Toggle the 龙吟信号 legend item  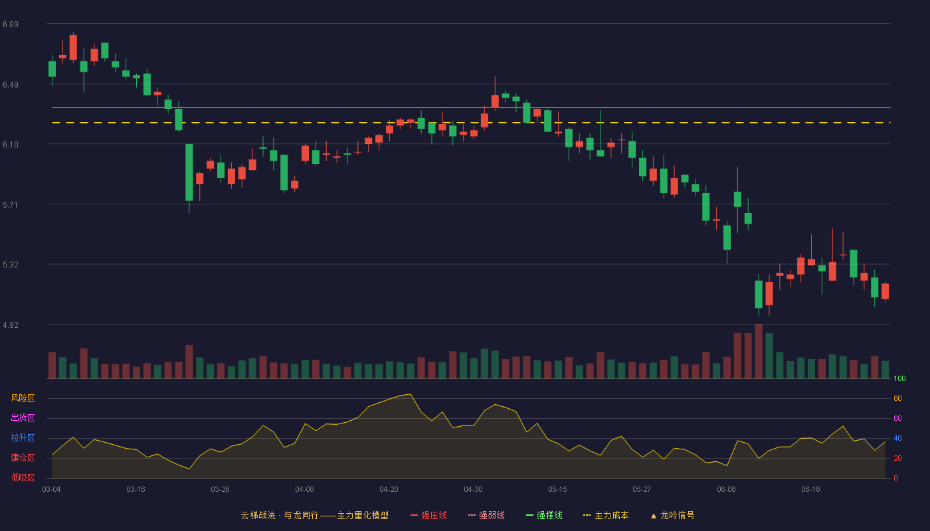(672, 515)
